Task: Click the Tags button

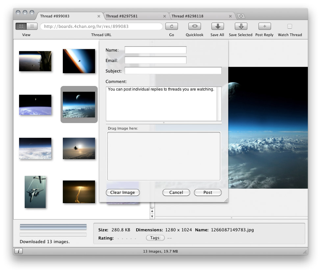Action: click(155, 238)
